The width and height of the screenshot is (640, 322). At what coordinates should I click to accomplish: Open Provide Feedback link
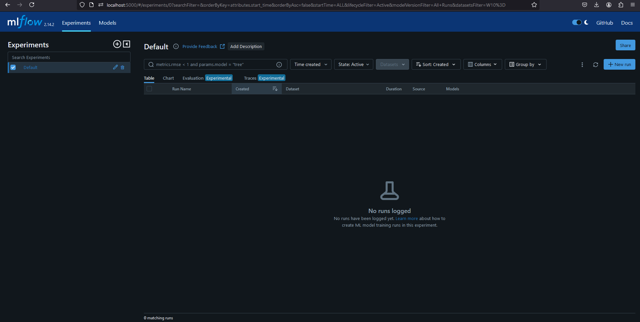point(200,46)
